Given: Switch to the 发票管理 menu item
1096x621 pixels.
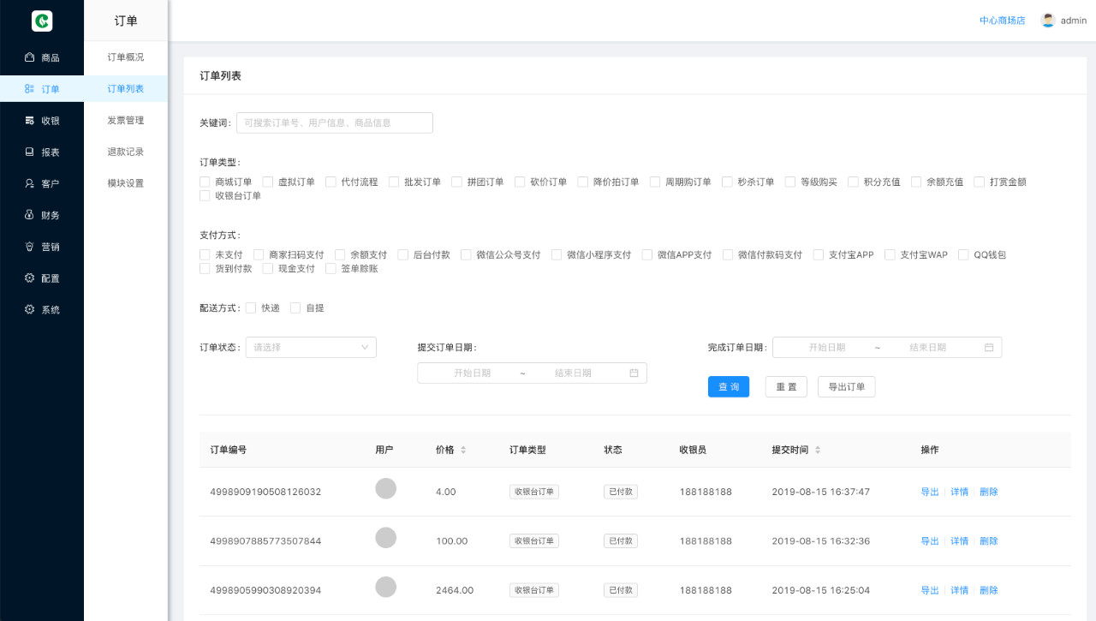Looking at the screenshot, I should [x=124, y=120].
